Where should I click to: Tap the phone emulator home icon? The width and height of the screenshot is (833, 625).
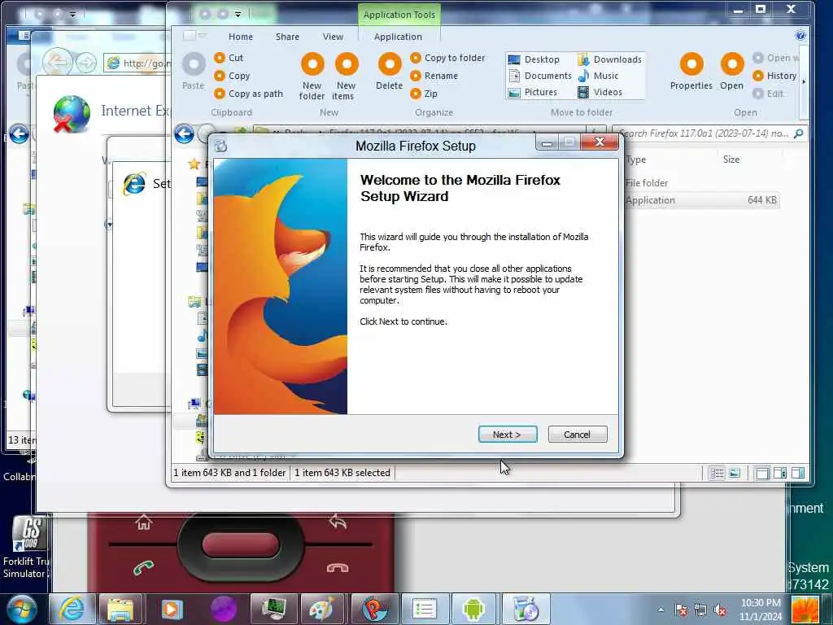[x=143, y=523]
